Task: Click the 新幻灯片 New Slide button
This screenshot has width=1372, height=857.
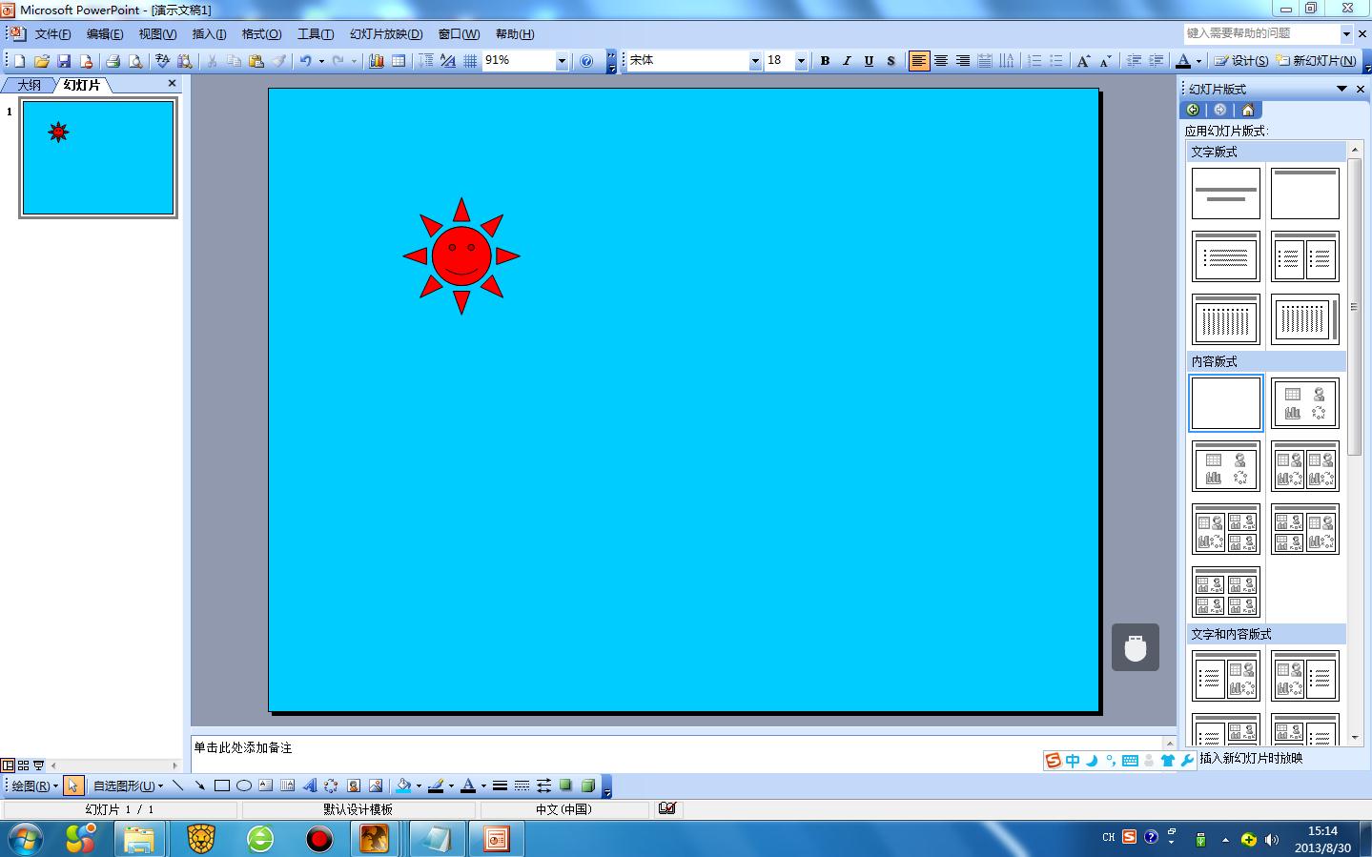Action: (1317, 61)
